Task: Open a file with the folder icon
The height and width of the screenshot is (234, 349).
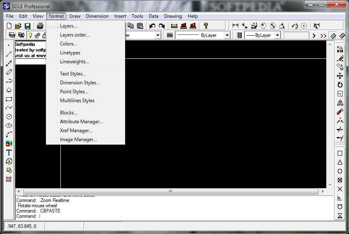Action: (x=18, y=26)
